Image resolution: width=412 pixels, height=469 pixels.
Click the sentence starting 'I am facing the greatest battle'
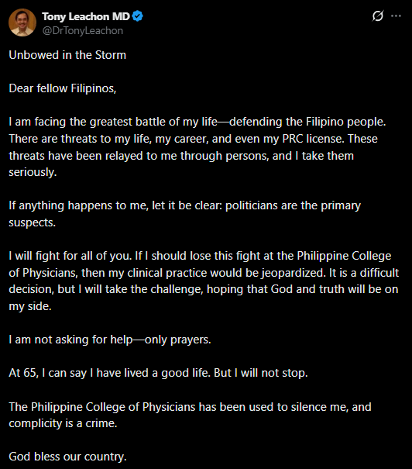coord(197,122)
